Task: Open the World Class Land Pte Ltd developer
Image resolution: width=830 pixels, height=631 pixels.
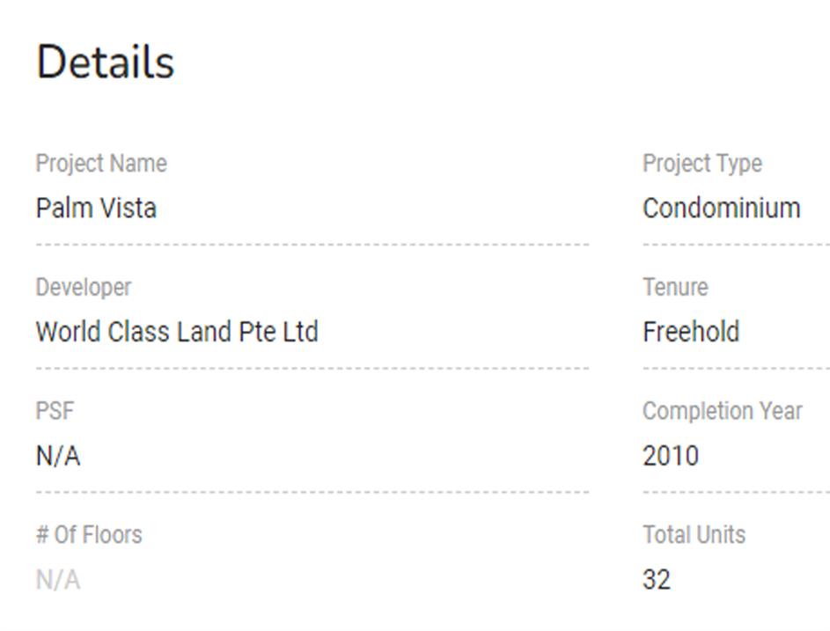Action: point(176,333)
